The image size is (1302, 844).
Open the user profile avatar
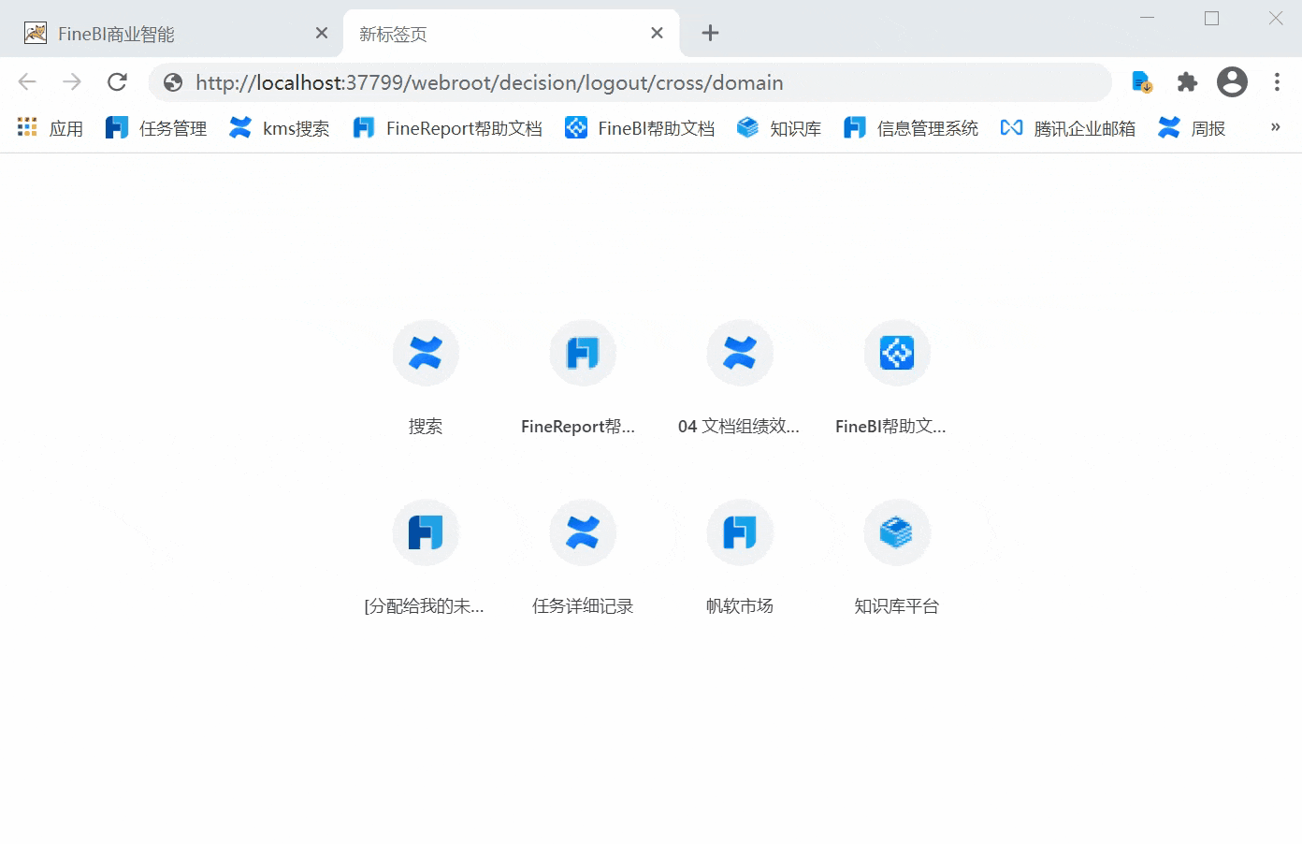[1232, 82]
